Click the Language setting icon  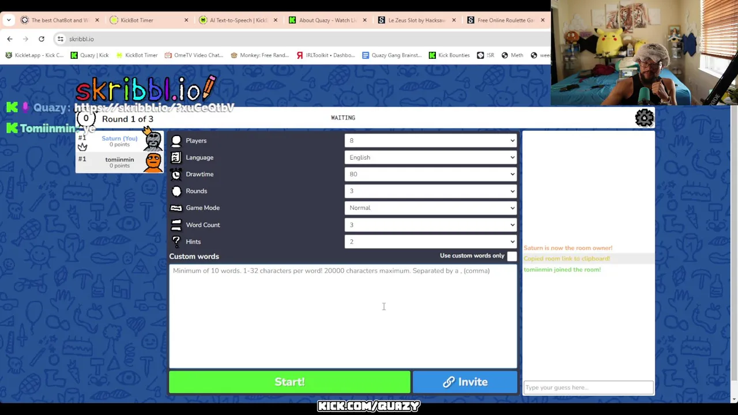tap(176, 157)
